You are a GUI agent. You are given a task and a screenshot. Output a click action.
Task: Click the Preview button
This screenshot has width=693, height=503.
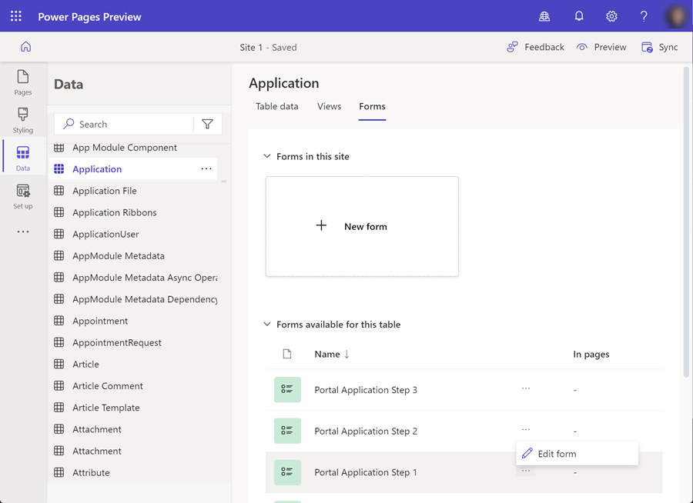click(601, 47)
